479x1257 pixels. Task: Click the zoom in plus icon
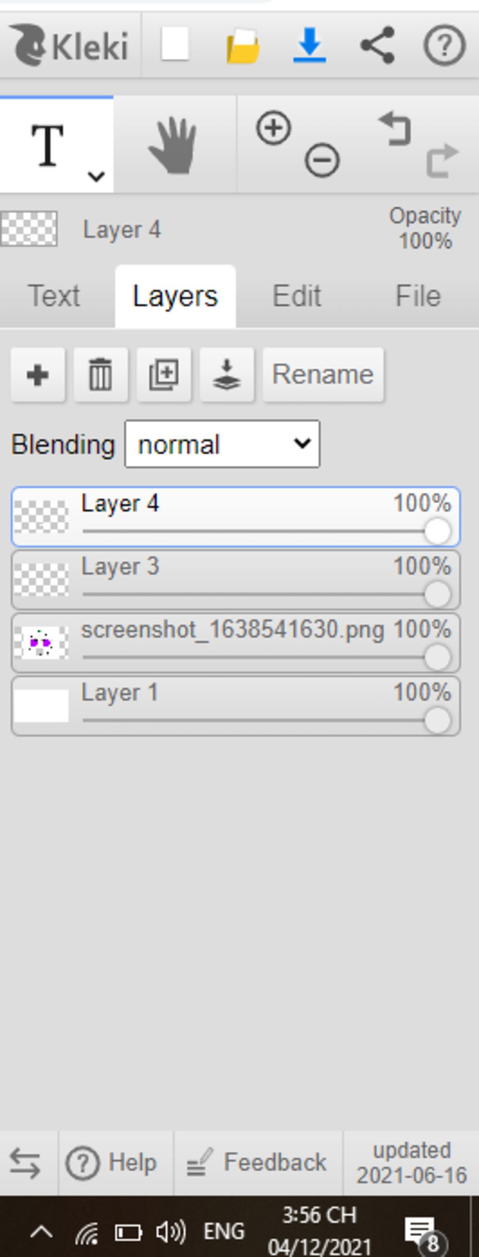coord(274,128)
